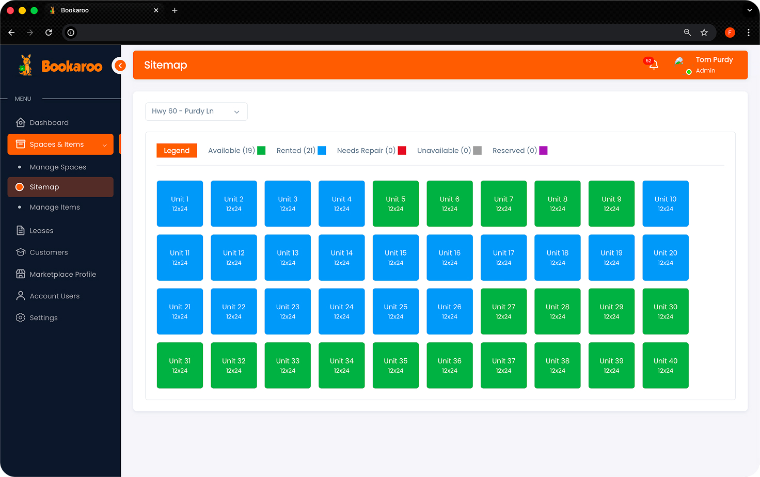Open Marketplace Profile section
The height and width of the screenshot is (477, 760).
(x=62, y=275)
